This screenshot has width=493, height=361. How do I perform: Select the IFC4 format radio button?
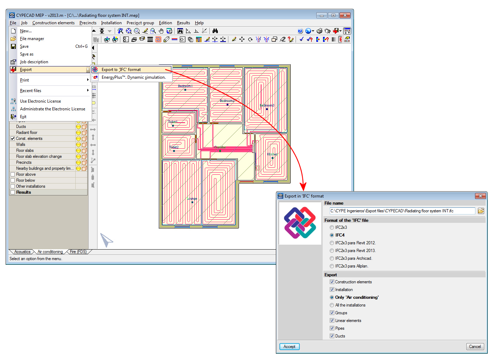click(332, 235)
